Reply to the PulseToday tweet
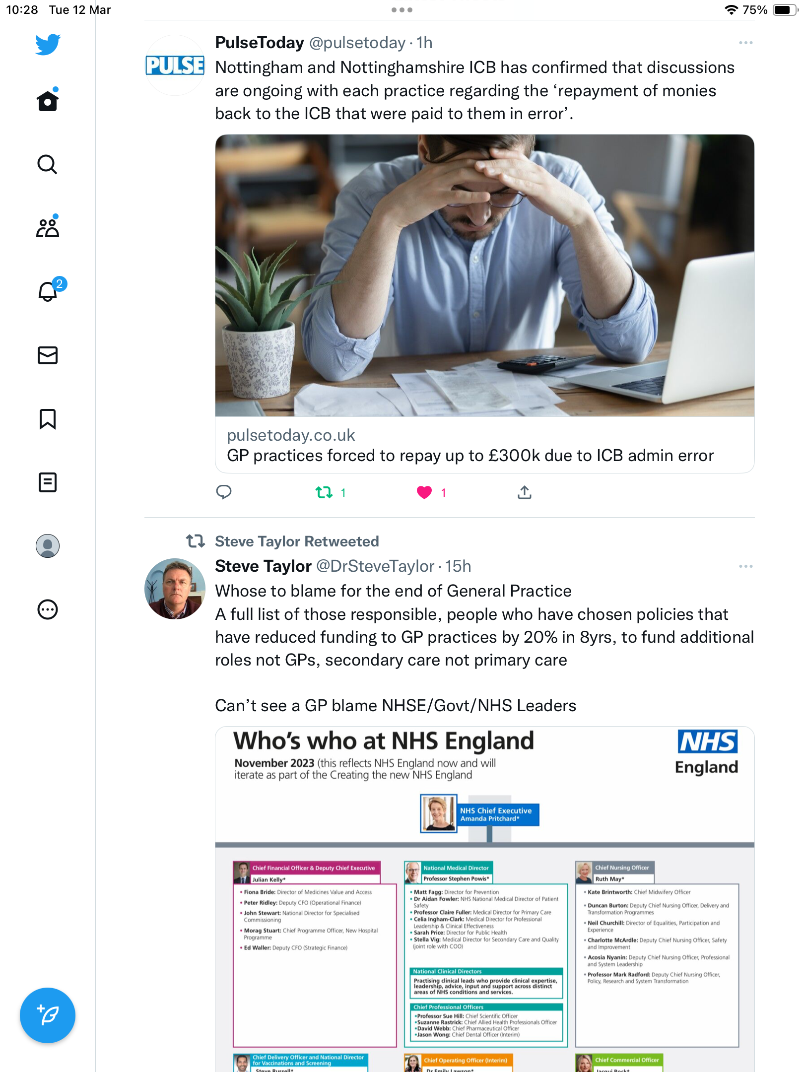 [x=224, y=492]
